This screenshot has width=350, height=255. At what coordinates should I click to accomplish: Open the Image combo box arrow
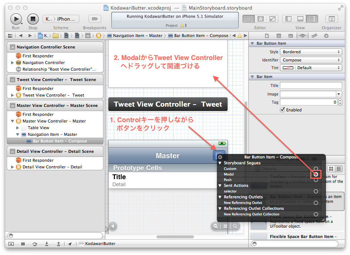[x=339, y=94]
